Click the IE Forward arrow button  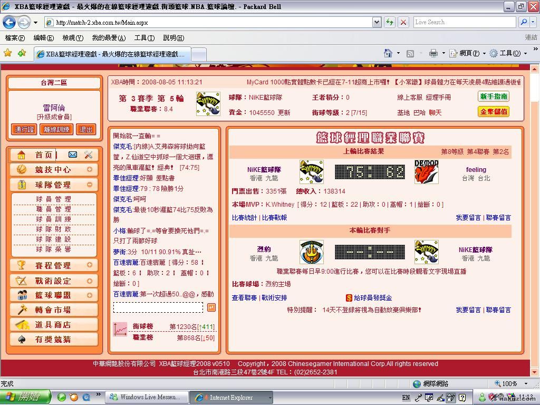[24, 23]
